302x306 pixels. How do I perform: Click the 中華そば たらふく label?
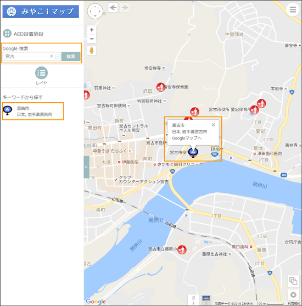[110, 151]
